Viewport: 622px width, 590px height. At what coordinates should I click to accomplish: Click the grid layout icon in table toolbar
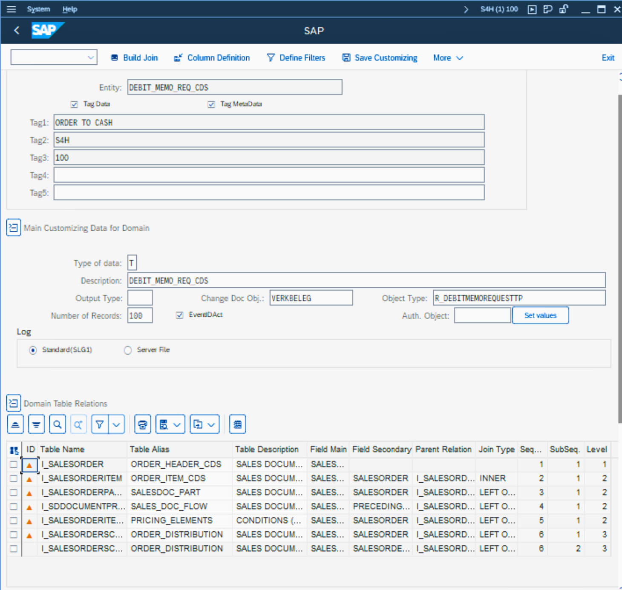237,424
